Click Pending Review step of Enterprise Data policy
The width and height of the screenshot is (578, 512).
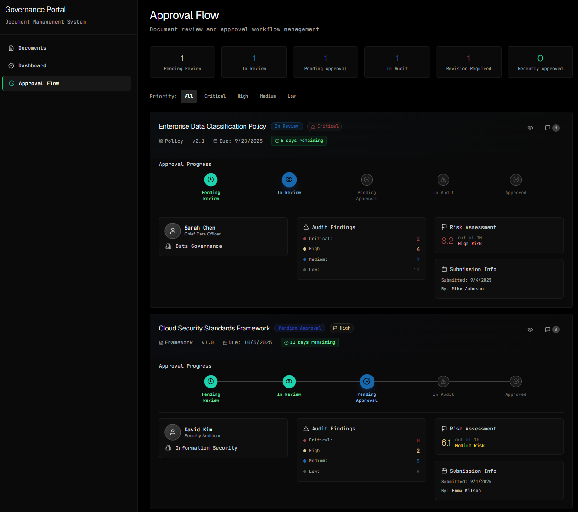[x=211, y=180]
